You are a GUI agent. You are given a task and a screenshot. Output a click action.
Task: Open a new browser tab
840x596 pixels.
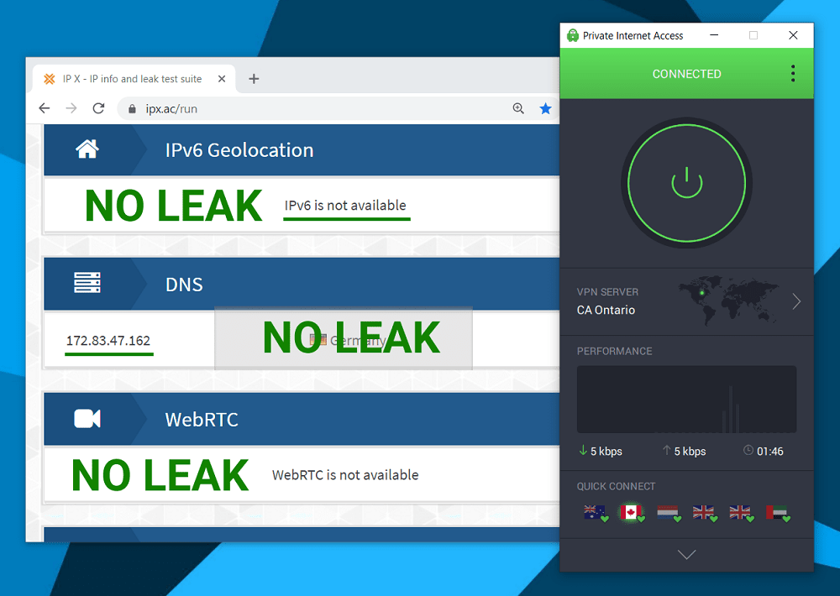pos(254,79)
